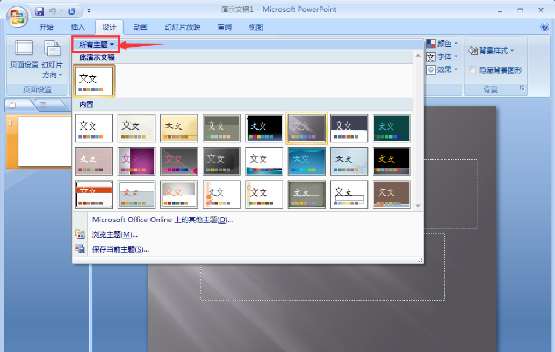Viewport: 555px width, 352px height.
Task: Save the presentation via quick access icon
Action: tap(39, 11)
